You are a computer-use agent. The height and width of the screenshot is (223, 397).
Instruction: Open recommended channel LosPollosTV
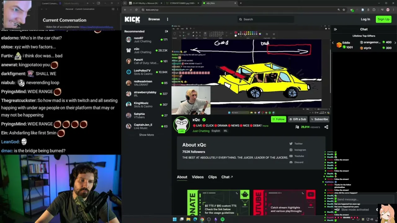(x=146, y=72)
